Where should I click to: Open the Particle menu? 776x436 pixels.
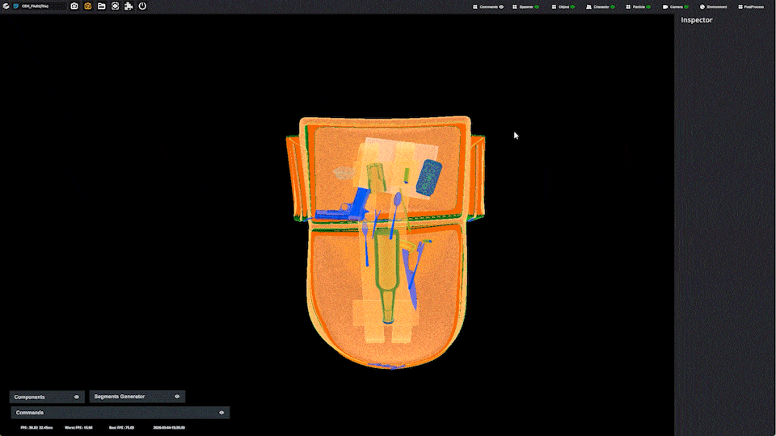tap(639, 6)
